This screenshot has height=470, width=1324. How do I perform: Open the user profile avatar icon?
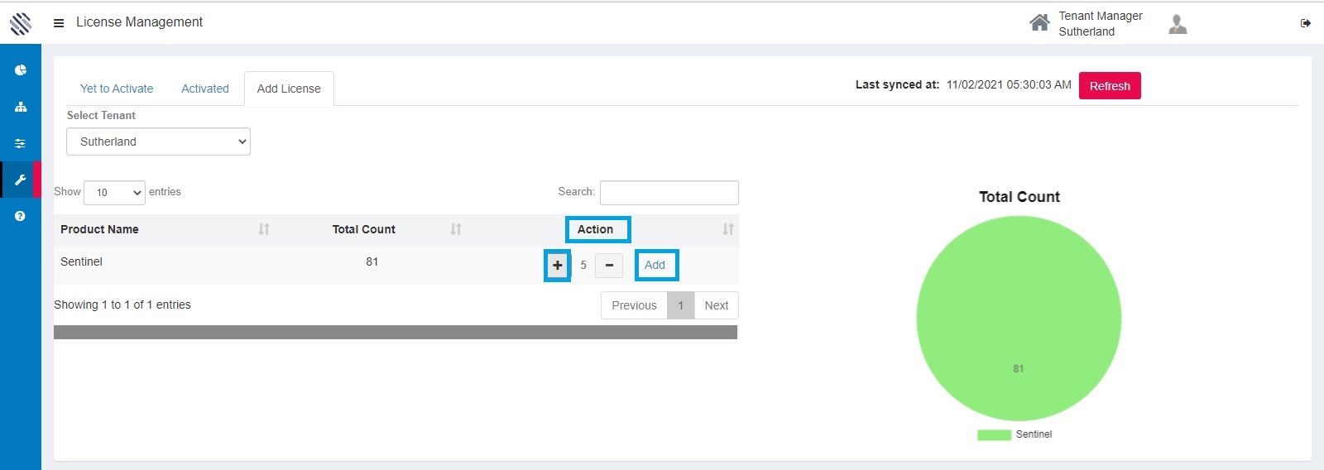coord(1178,24)
